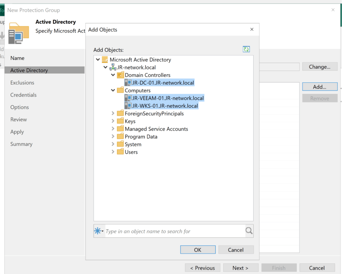Confirm selection with the OK button

198,250
